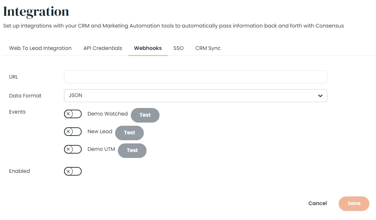The height and width of the screenshot is (220, 376).
Task: Go to the SSO tab
Action: point(178,48)
